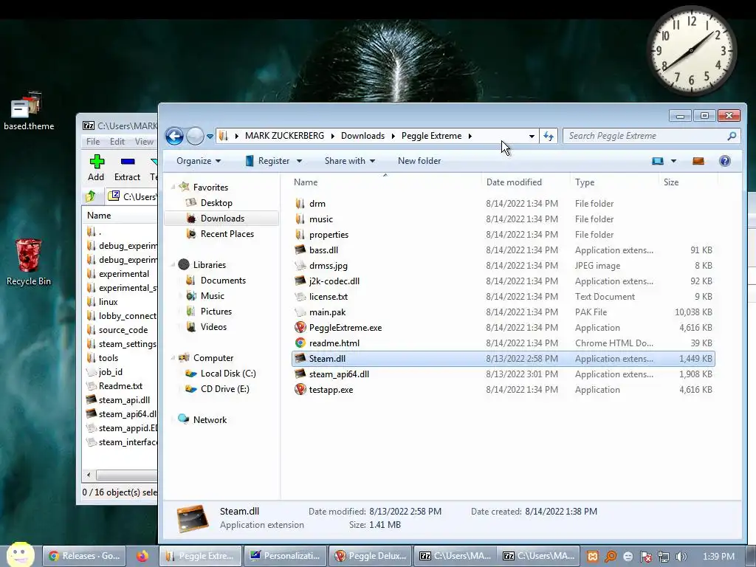756x567 pixels.
Task: Click the Forward arrow in Explorer
Action: tap(195, 137)
